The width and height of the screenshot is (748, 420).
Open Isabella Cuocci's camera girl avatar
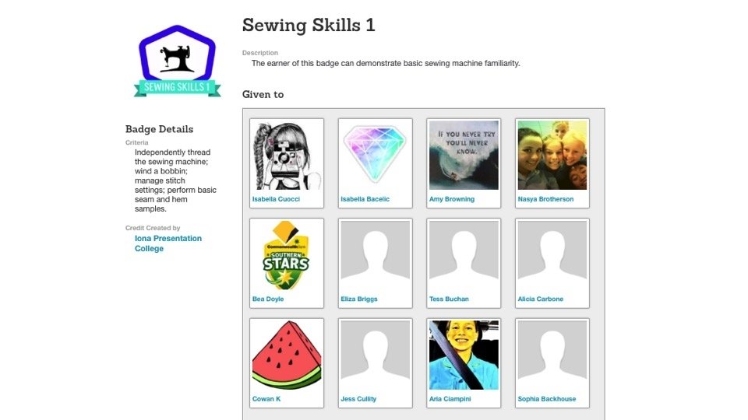(x=287, y=156)
